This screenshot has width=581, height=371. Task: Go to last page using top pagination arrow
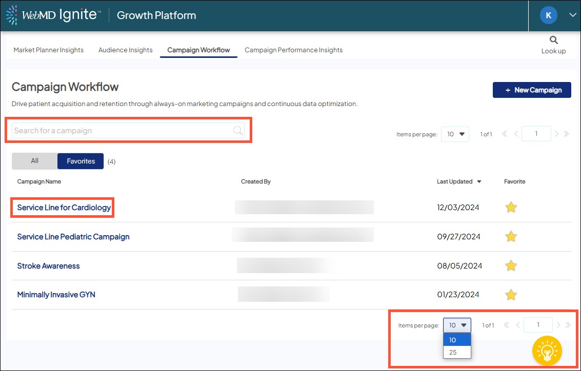(567, 134)
